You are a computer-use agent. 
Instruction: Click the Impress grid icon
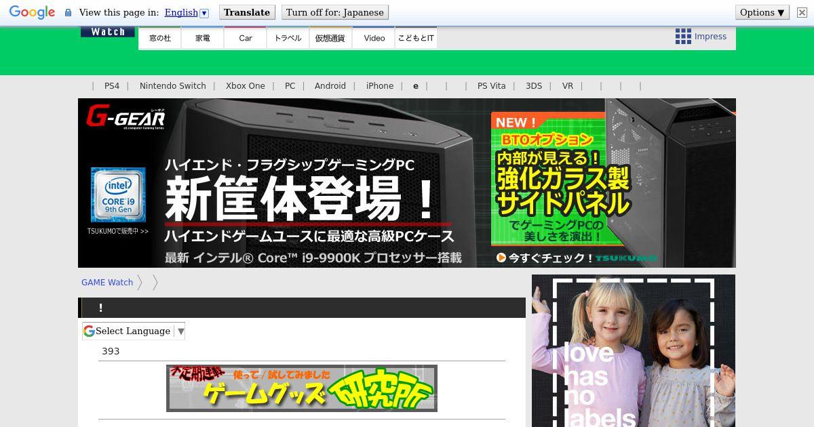pyautogui.click(x=683, y=37)
